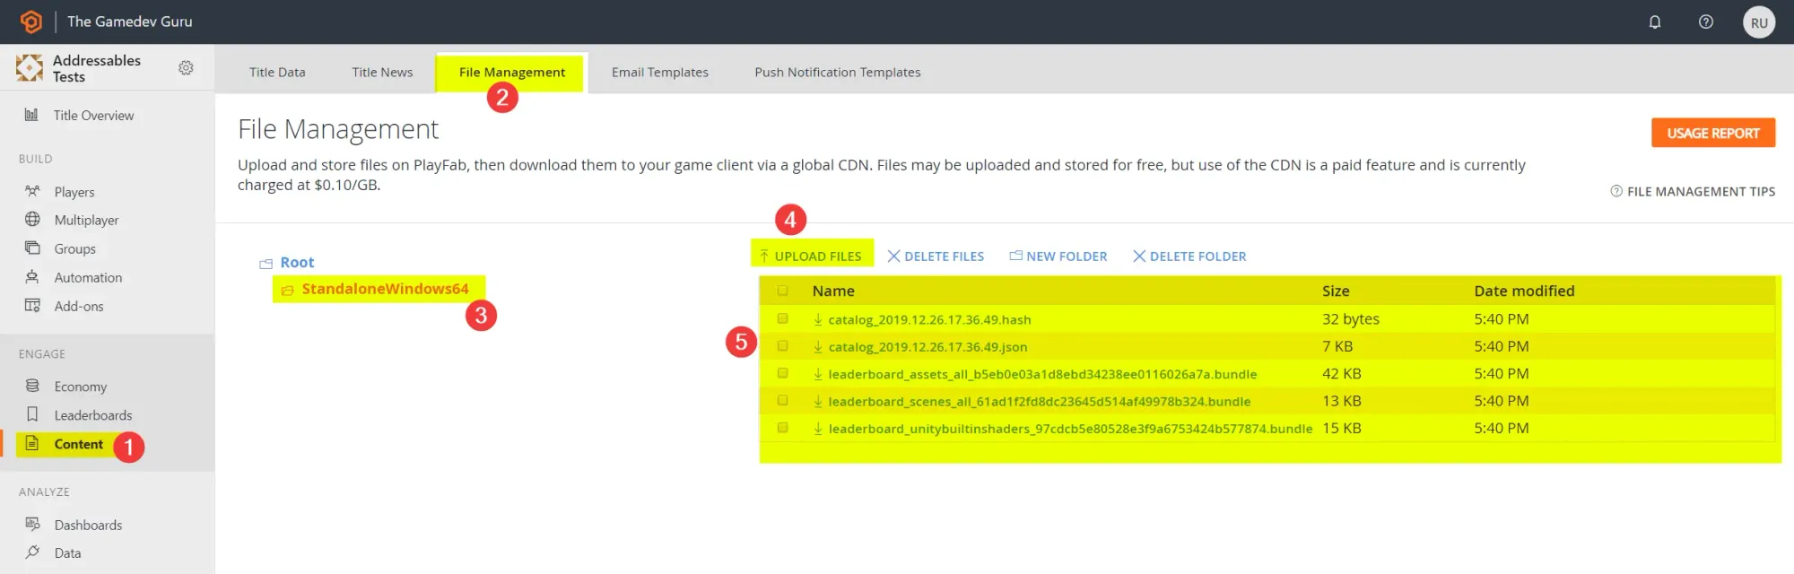
Task: Open the RU user avatar menu
Action: (x=1759, y=22)
